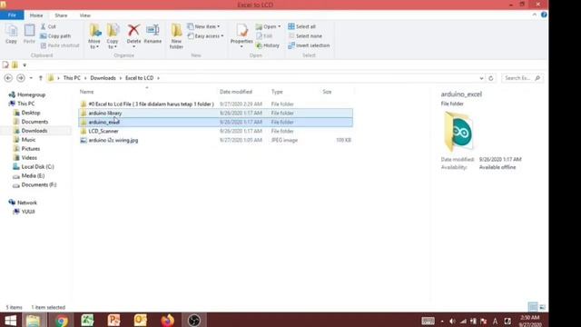The width and height of the screenshot is (581, 327).
Task: Open the New item dropdown
Action: click(203, 26)
